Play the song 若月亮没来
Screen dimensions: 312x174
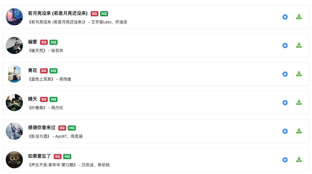285,17
